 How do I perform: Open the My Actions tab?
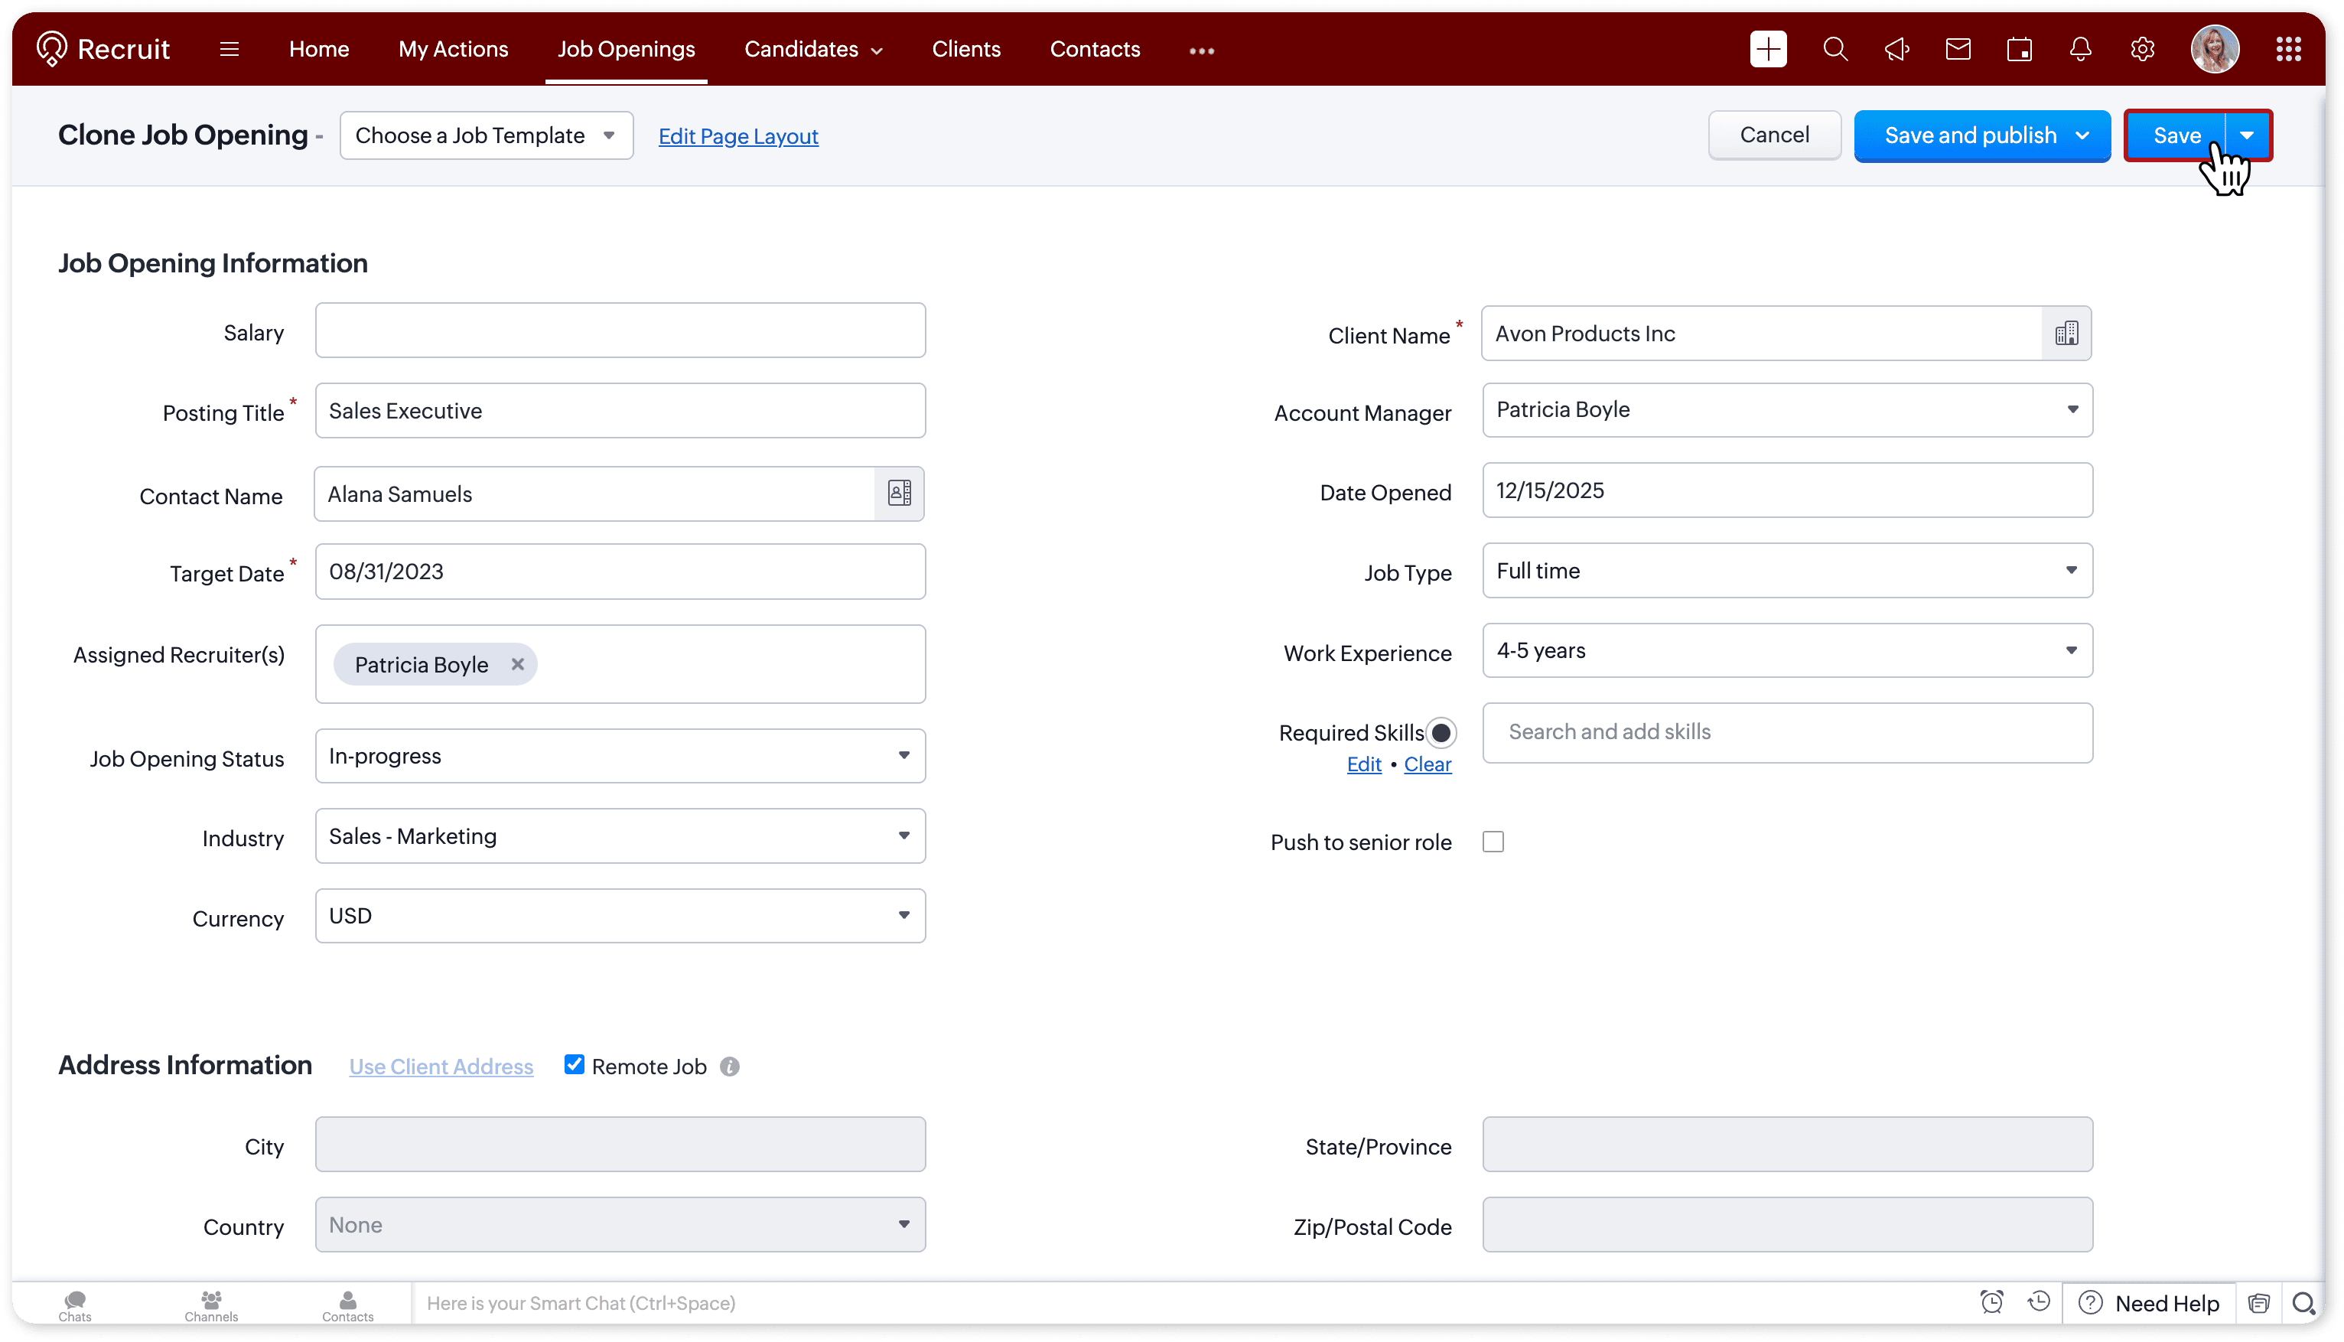pyautogui.click(x=452, y=49)
